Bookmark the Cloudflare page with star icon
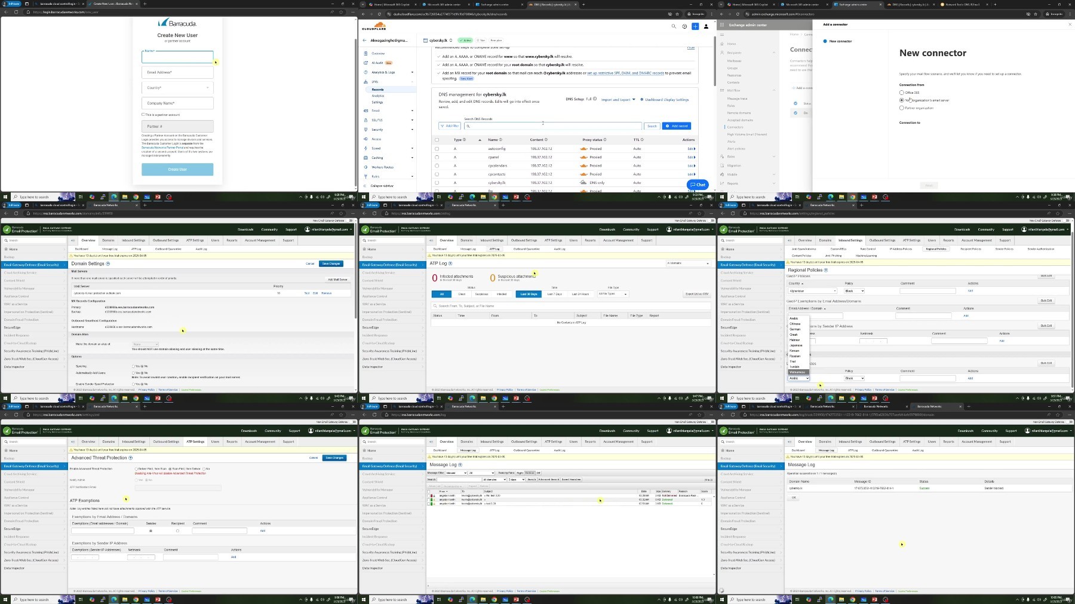This screenshot has width=1075, height=604. 677,13
